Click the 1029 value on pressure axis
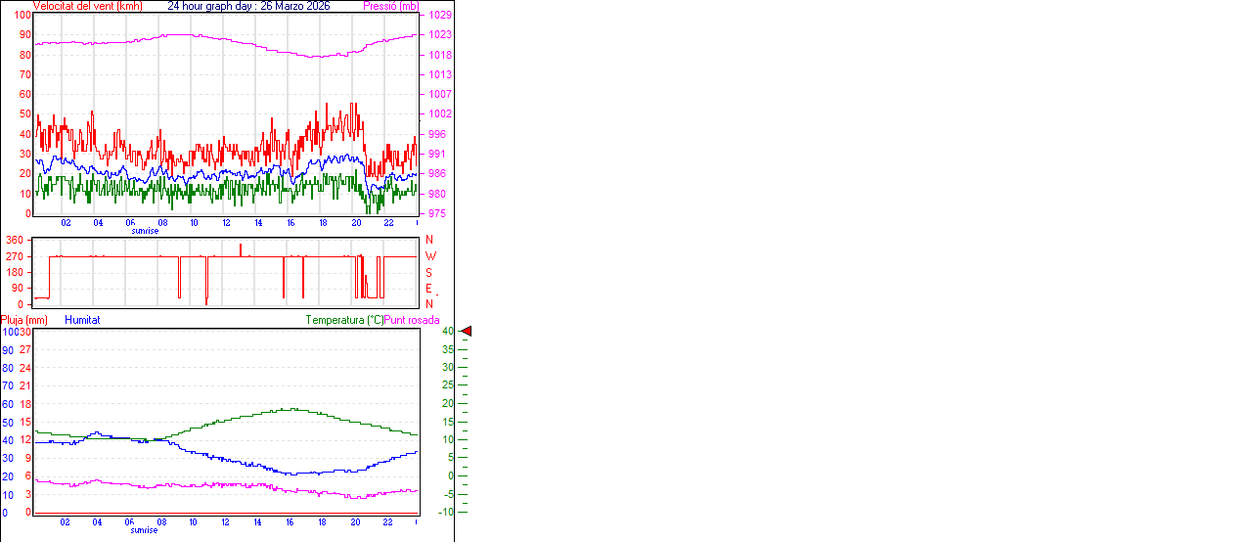This screenshot has width=1252, height=542. (x=439, y=16)
